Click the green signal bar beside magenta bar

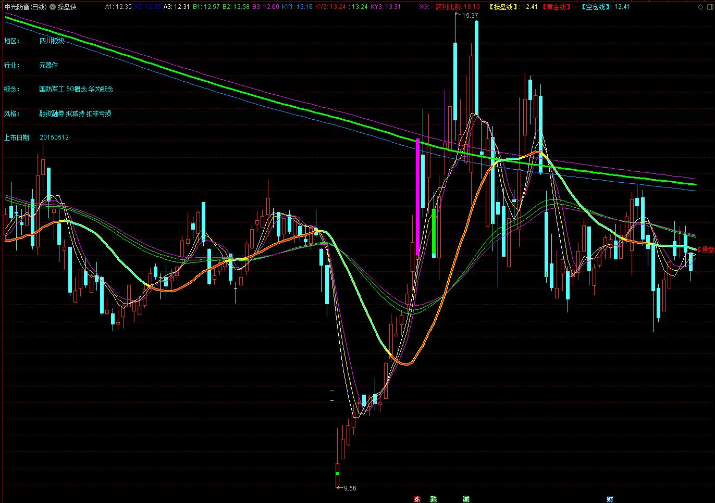point(434,231)
